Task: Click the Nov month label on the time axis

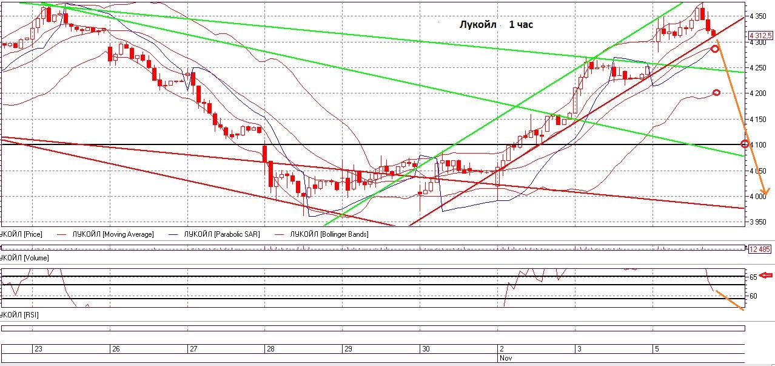Action: tap(505, 358)
